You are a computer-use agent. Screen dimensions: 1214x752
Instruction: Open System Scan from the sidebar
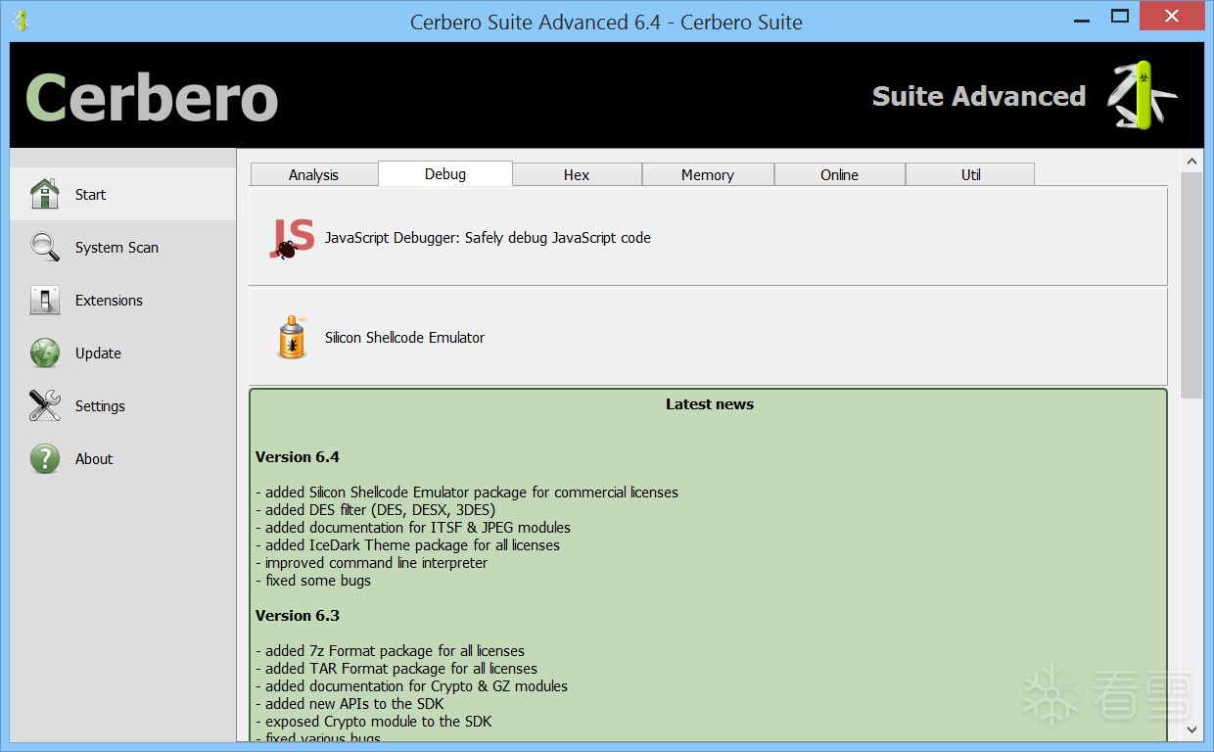coord(117,248)
